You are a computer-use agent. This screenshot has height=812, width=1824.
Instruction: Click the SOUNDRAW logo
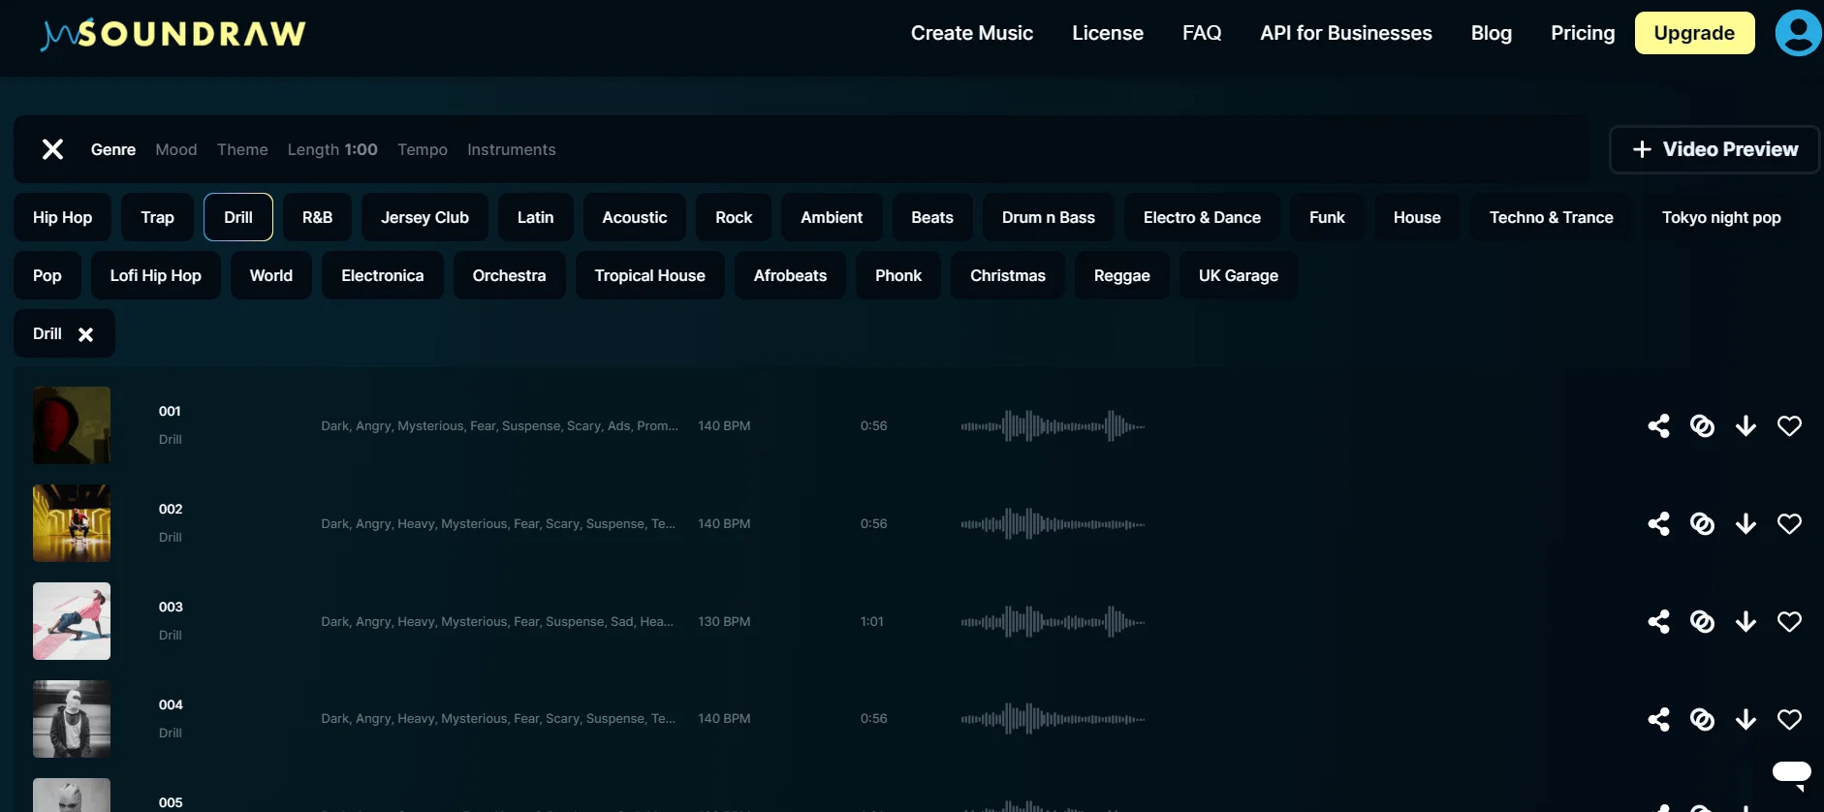[174, 34]
